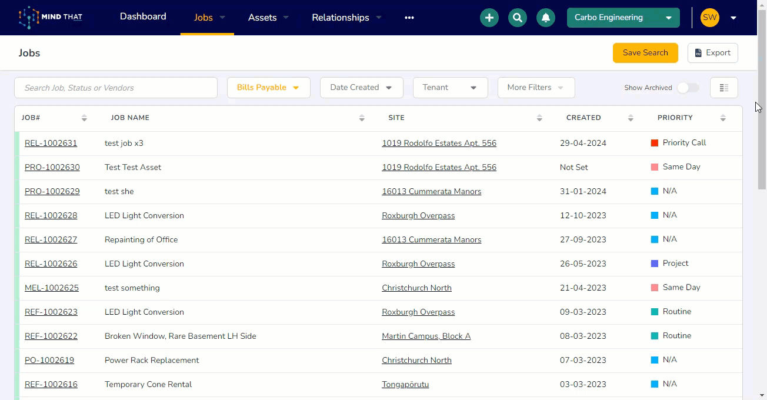Viewport: 767px width, 400px height.
Task: Click the green plus add icon
Action: (489, 18)
